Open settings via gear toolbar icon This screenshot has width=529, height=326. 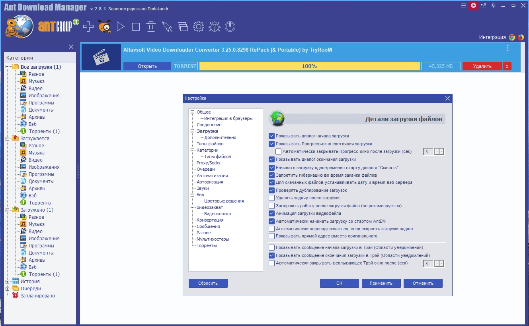pos(198,27)
